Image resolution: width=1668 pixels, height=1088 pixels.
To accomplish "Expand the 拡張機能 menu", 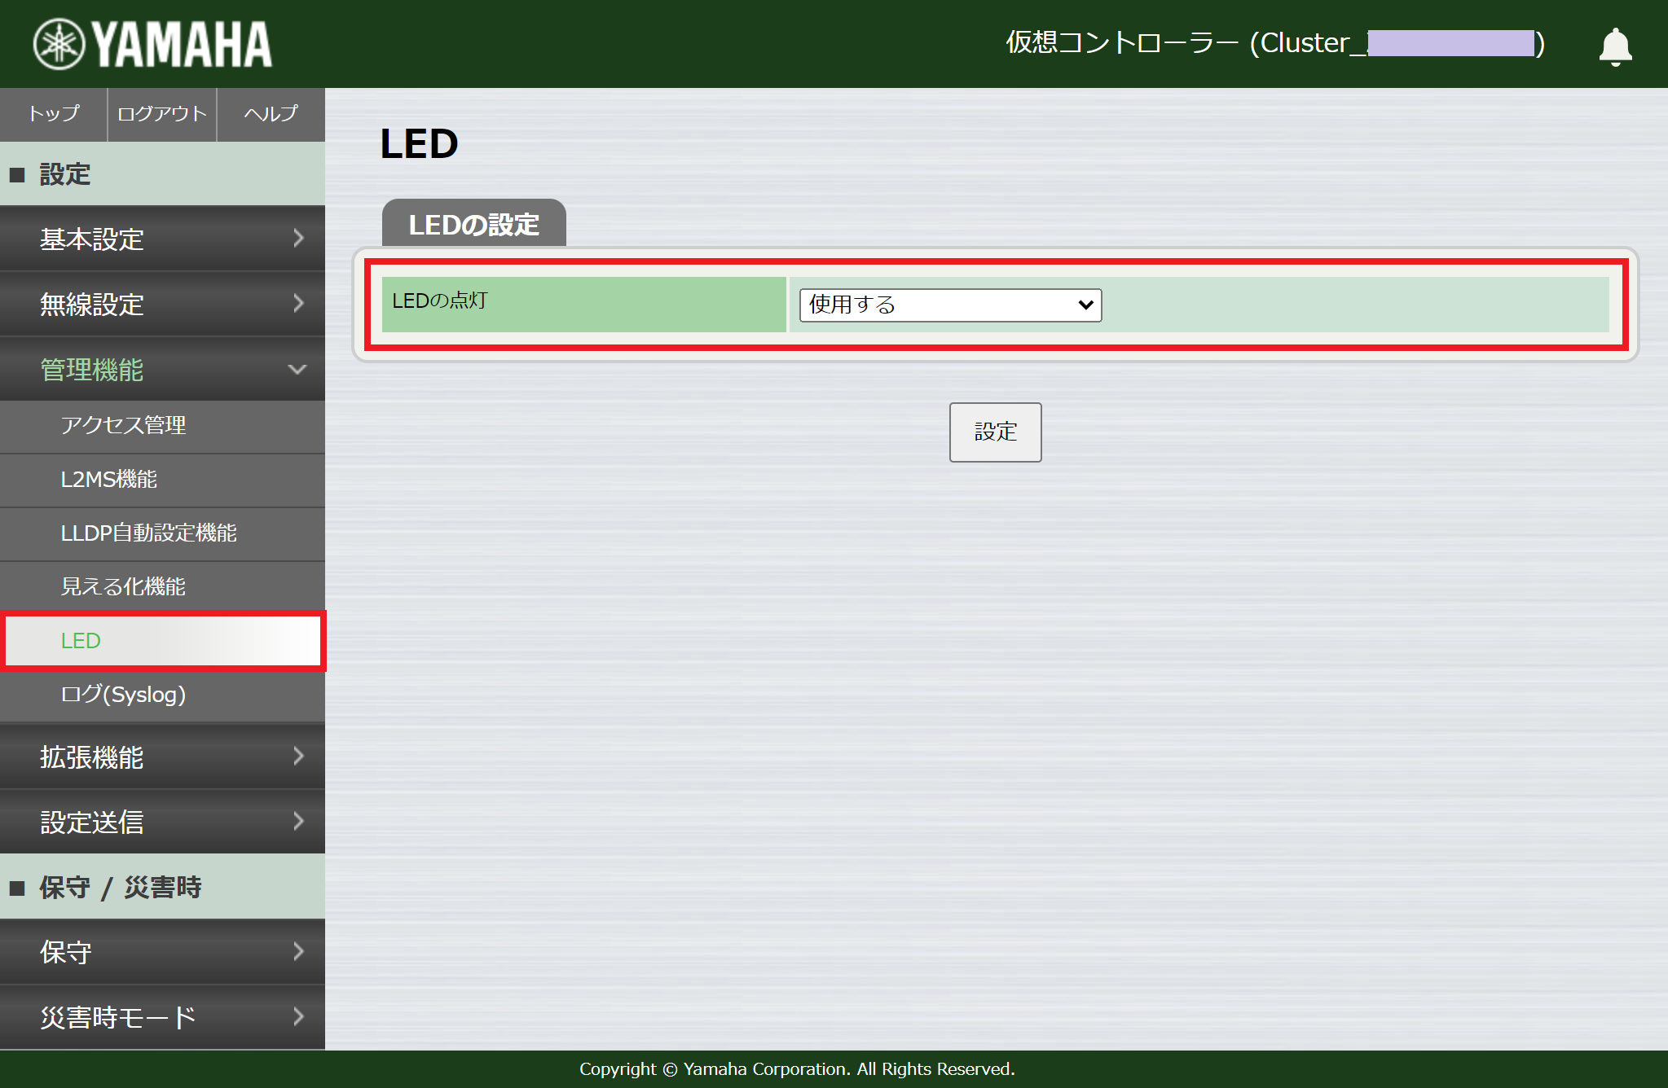I will tap(162, 757).
